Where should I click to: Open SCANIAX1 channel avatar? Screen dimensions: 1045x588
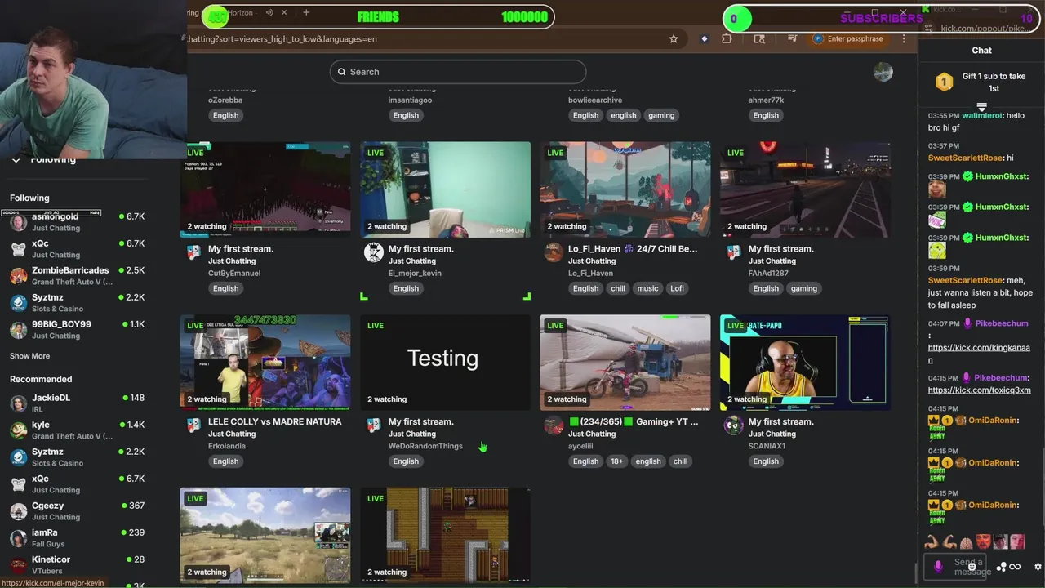733,425
